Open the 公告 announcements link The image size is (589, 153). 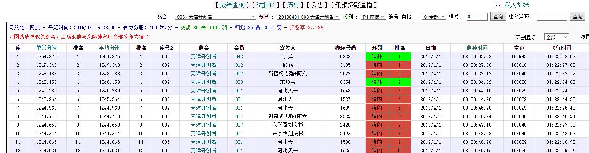(x=317, y=5)
